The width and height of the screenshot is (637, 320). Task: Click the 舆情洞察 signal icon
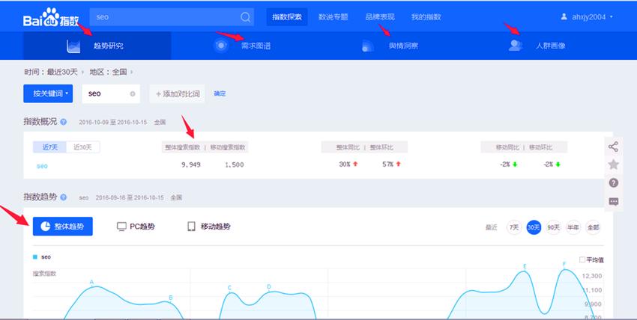[x=367, y=46]
